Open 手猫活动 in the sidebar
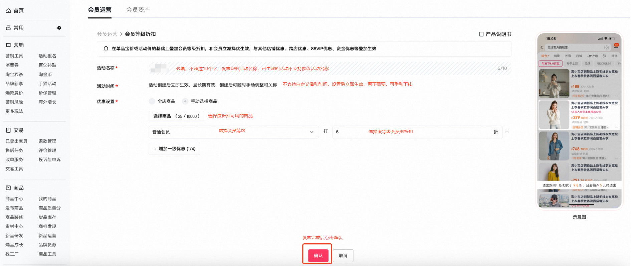This screenshot has height=266, width=631. [47, 84]
